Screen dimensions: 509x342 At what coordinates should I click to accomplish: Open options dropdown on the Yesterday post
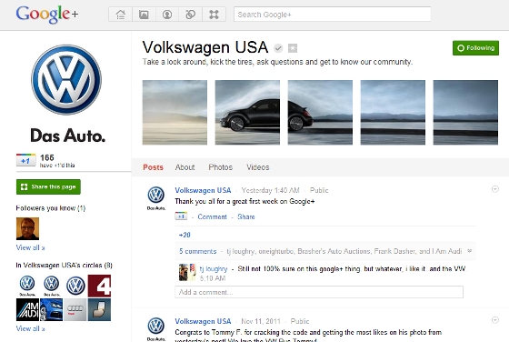coord(495,189)
